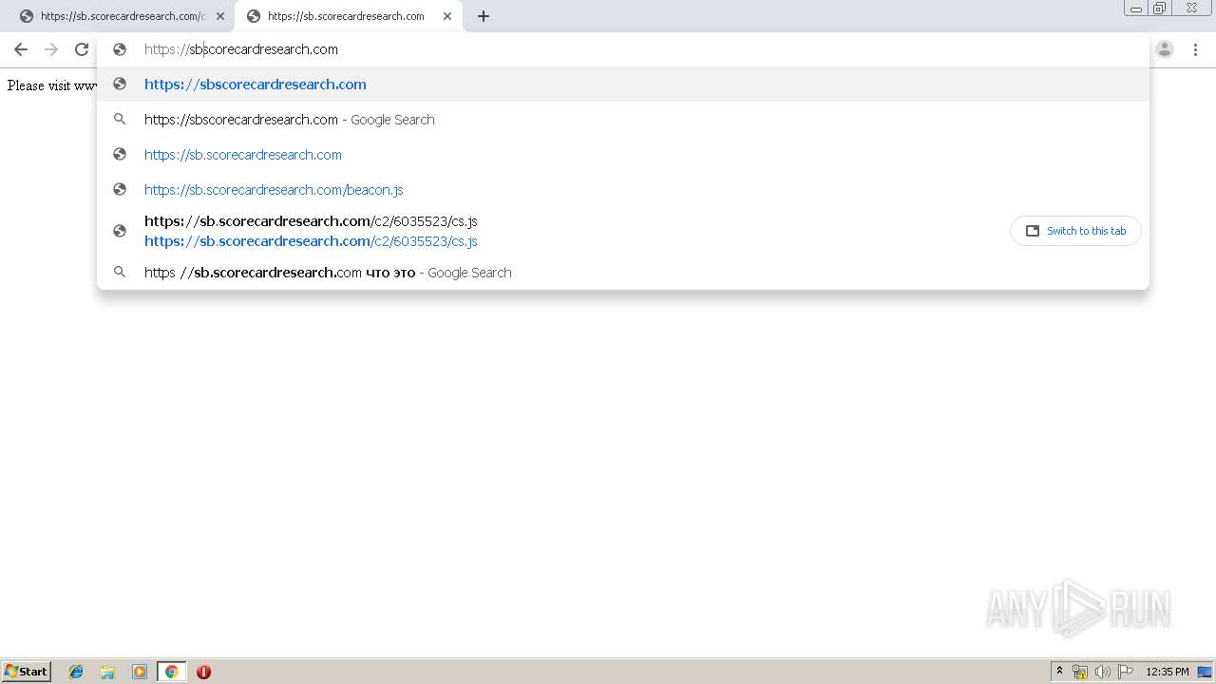Click the globe icon beside the cs.js suggestion

point(120,231)
